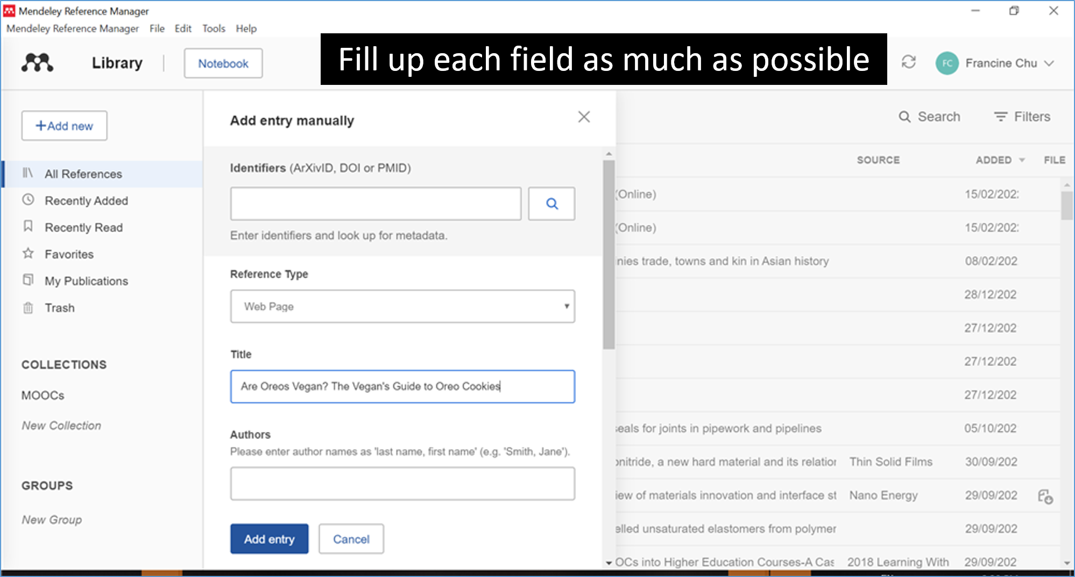Click New Group link

pos(52,520)
